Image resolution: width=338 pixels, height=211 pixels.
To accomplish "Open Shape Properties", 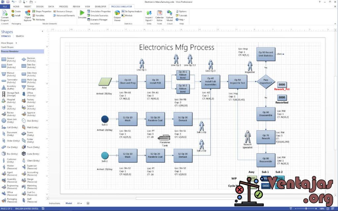I will pos(42,11).
